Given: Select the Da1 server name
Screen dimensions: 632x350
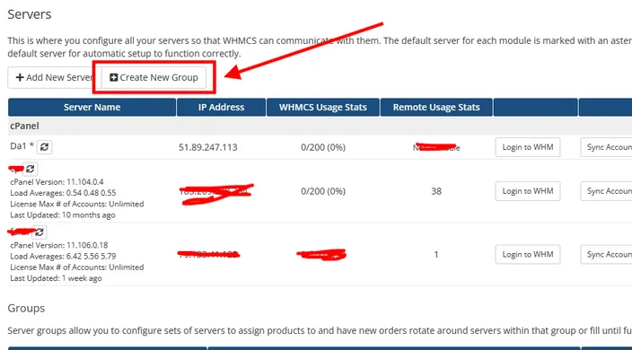Looking at the screenshot, I should (x=18, y=145).
